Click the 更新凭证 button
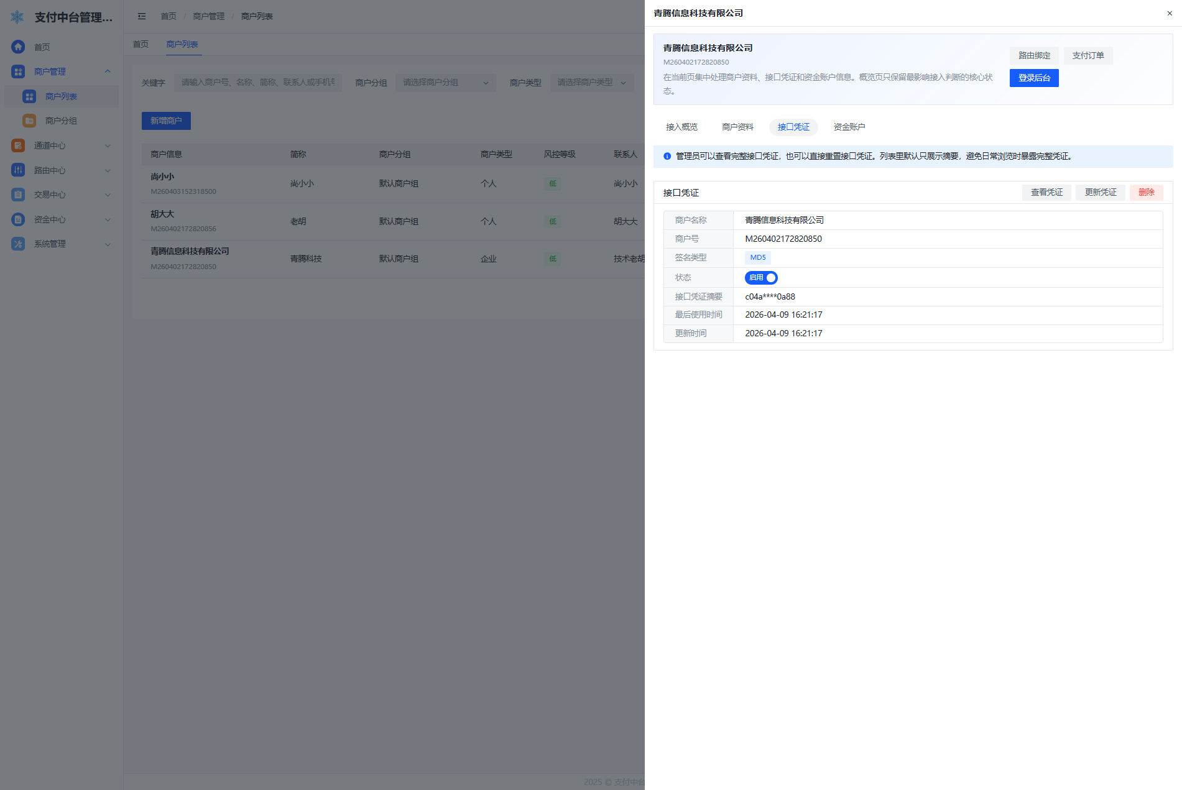Image resolution: width=1182 pixels, height=790 pixels. (1100, 193)
